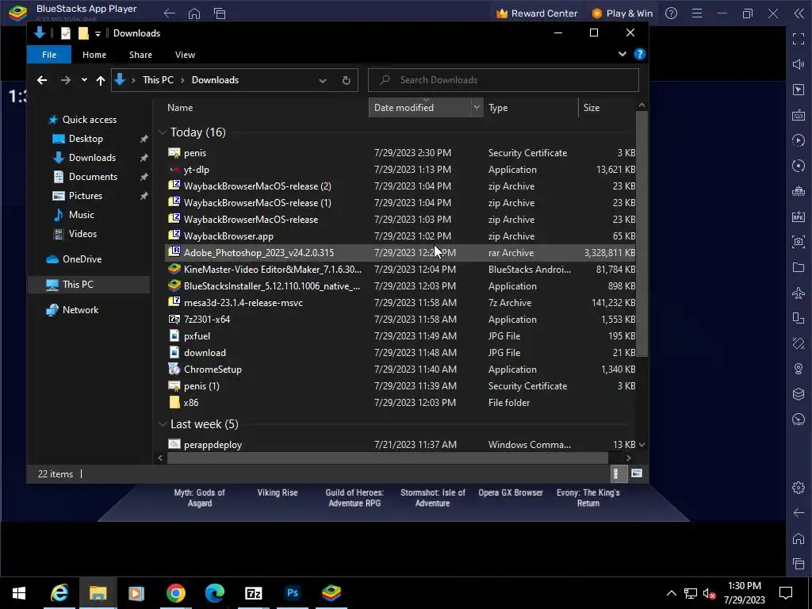812x609 pixels.
Task: Click the Properties icon in the title bar
Action: tap(66, 33)
